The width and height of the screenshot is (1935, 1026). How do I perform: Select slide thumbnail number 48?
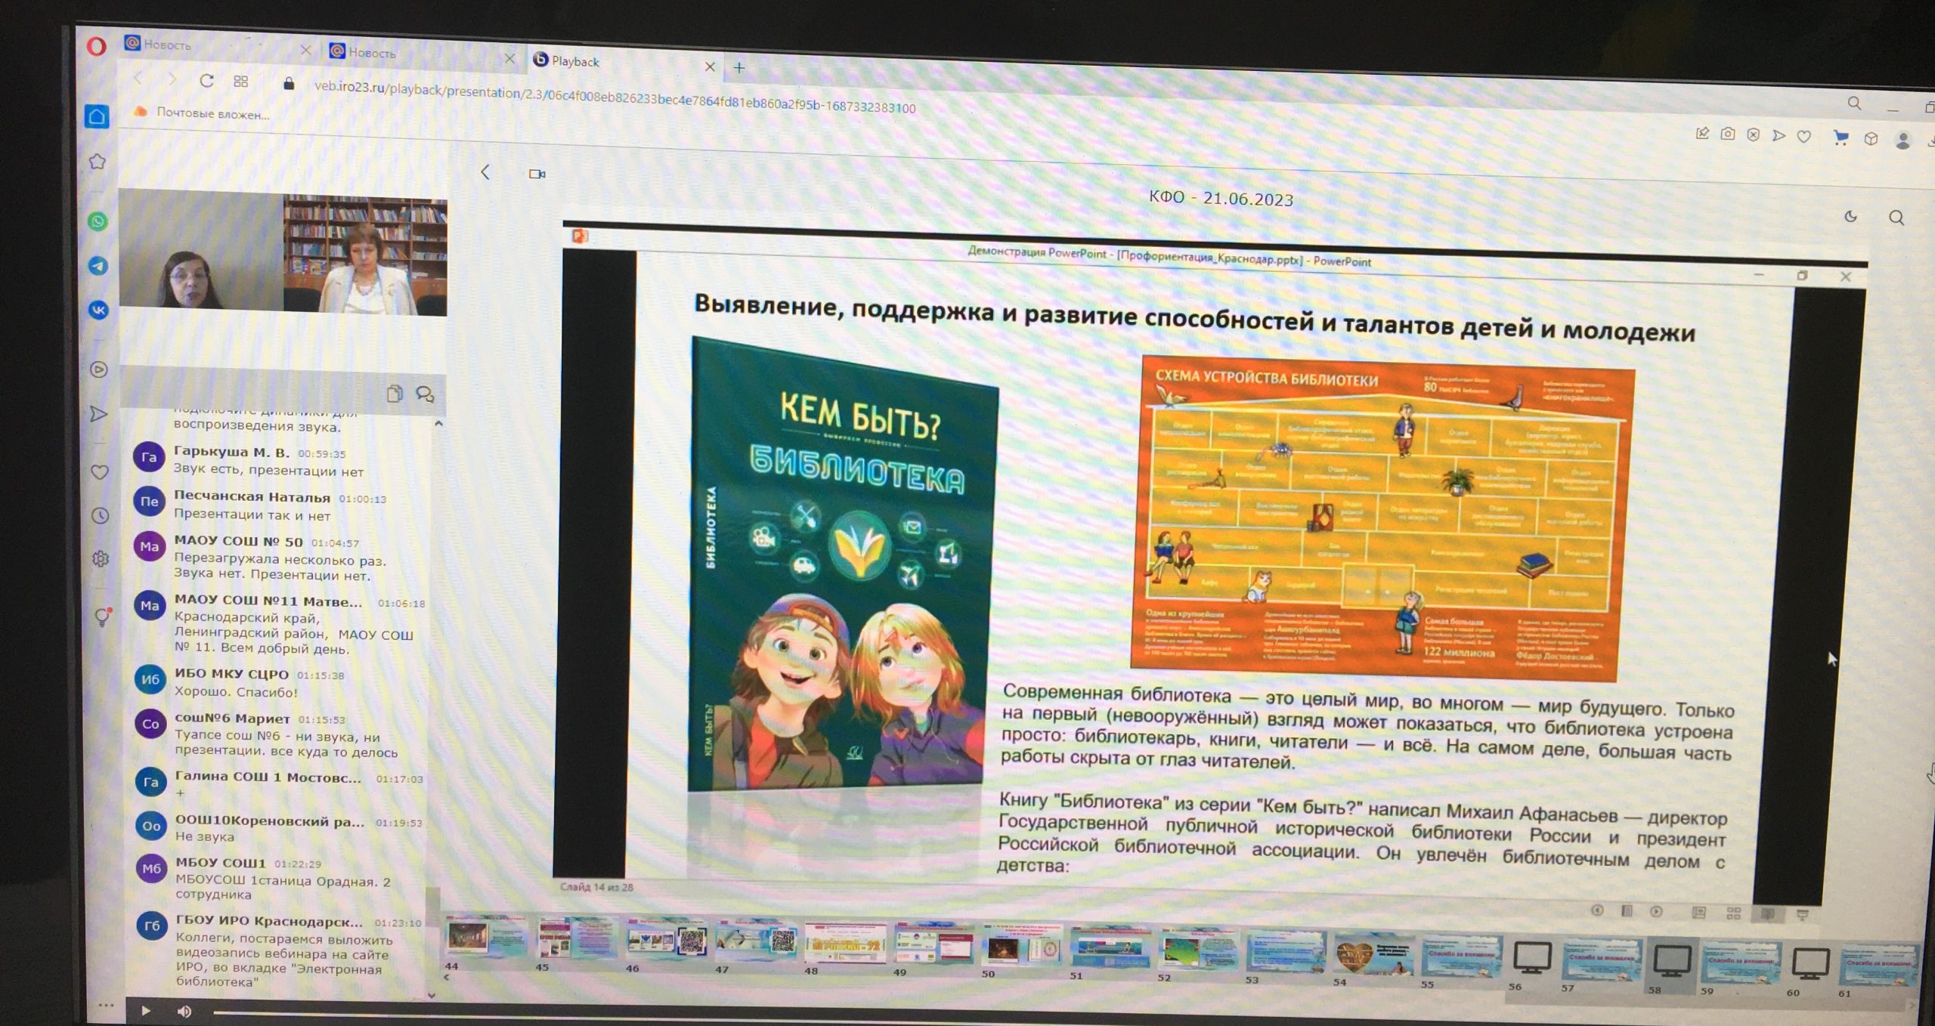point(845,944)
